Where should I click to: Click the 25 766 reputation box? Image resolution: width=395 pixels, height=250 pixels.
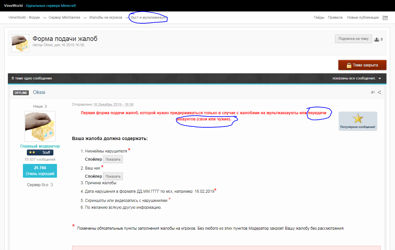click(40, 171)
